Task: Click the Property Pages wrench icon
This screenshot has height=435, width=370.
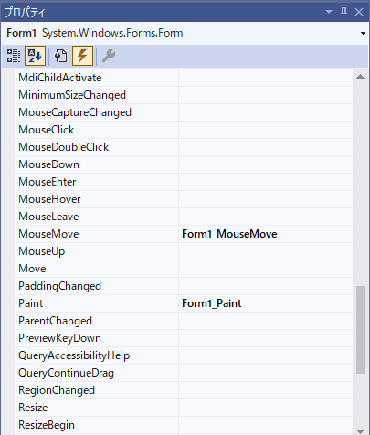Action: coord(109,56)
